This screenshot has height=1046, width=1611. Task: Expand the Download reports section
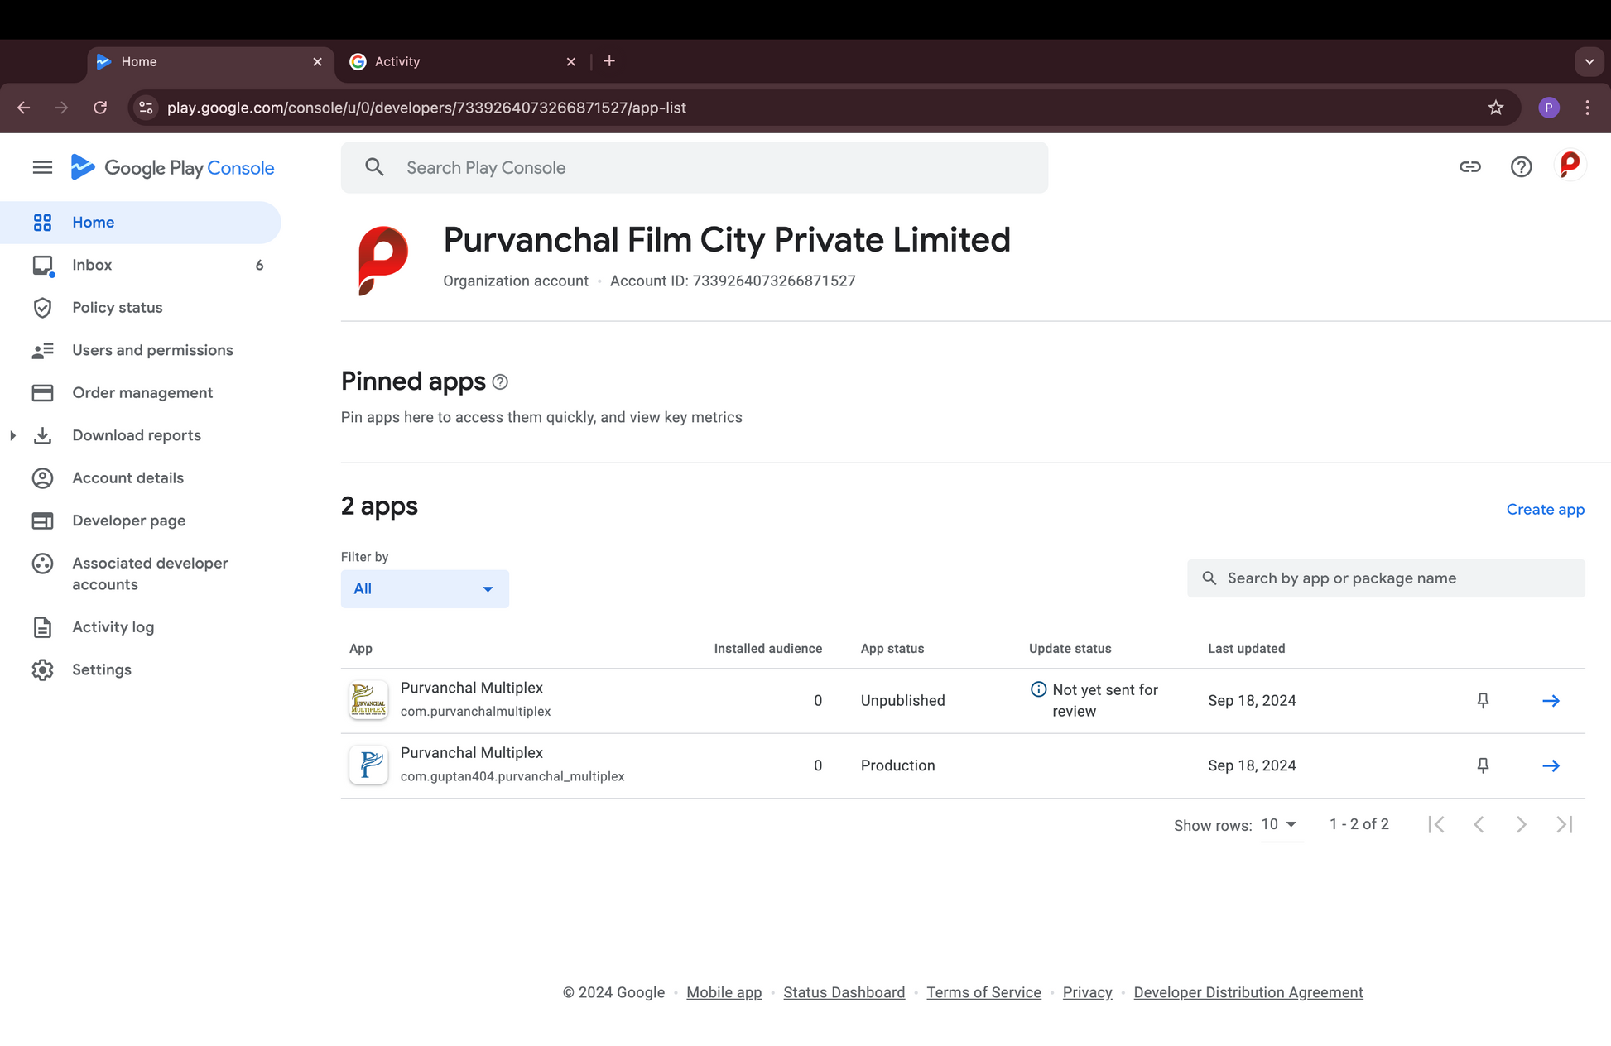tap(13, 435)
